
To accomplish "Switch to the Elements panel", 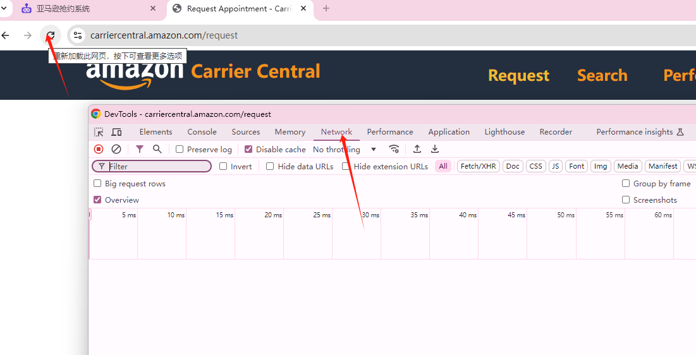I will tap(156, 132).
